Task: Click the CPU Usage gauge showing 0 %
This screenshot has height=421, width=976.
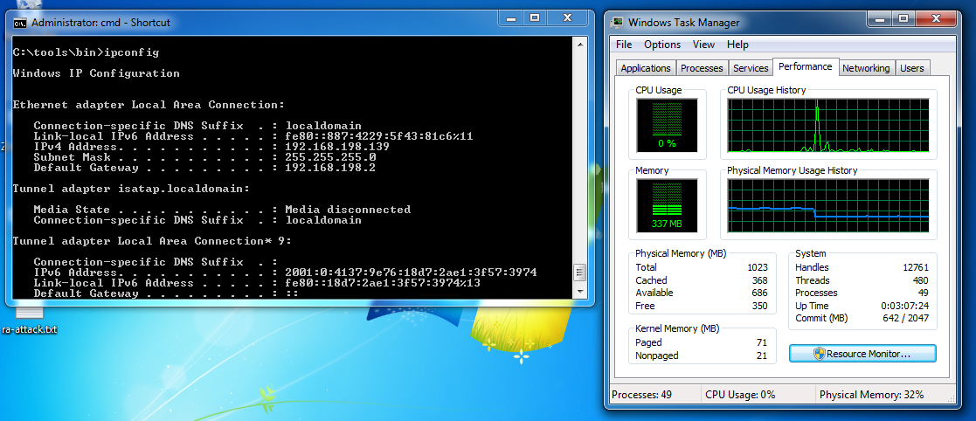Action: [x=667, y=126]
